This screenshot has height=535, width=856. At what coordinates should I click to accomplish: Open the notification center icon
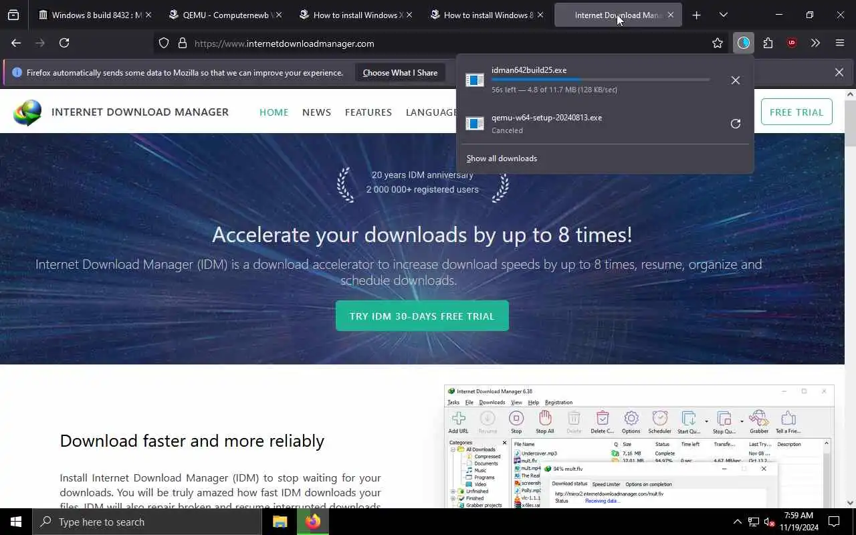(x=834, y=522)
